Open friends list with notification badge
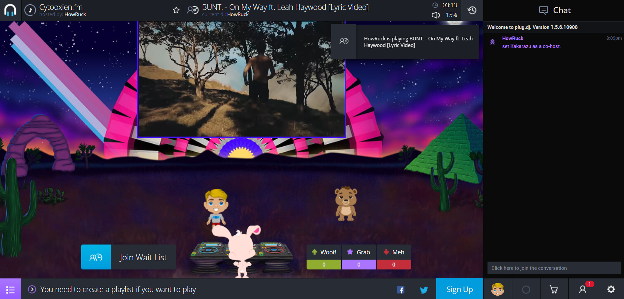The image size is (624, 299). (x=583, y=289)
